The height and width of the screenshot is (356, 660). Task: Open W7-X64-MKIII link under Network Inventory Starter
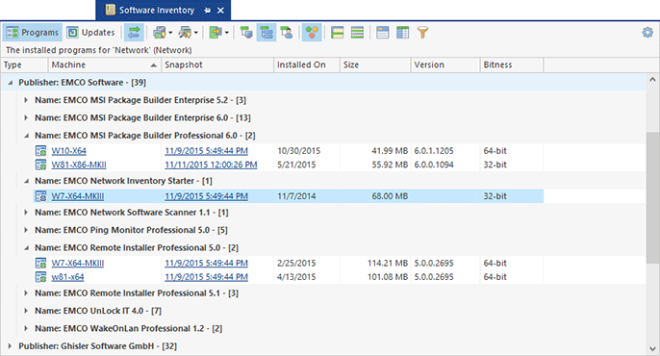[77, 196]
